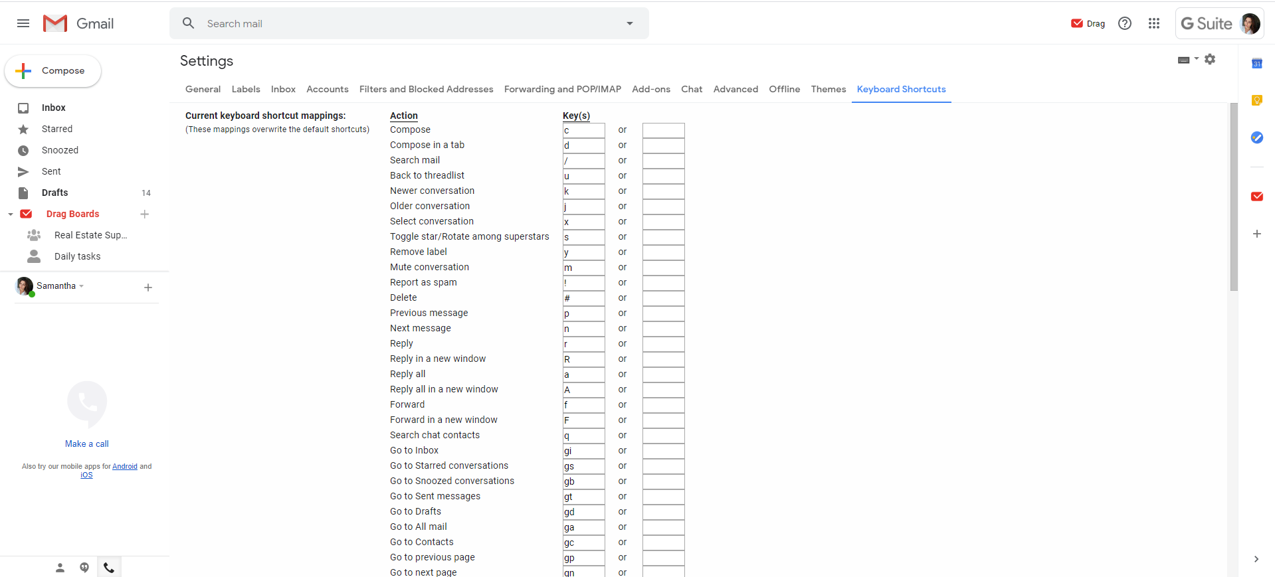Click the Make a call link
The width and height of the screenshot is (1275, 577).
click(87, 444)
